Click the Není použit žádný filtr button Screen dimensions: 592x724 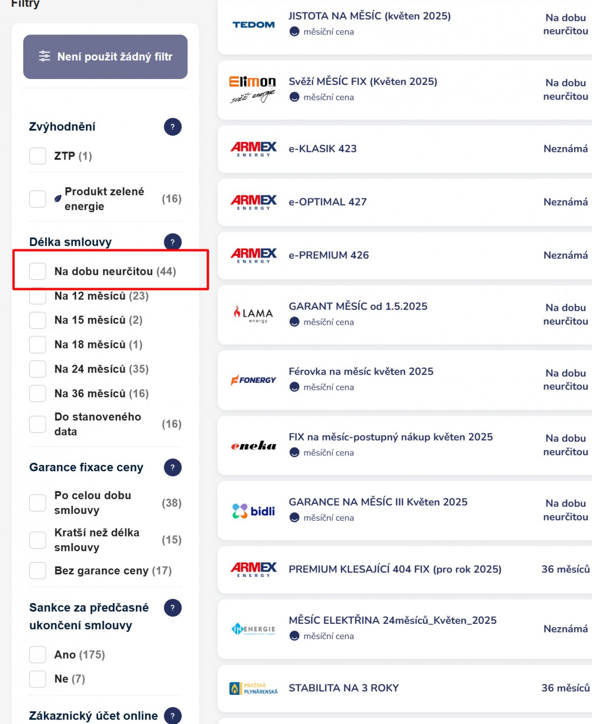105,57
